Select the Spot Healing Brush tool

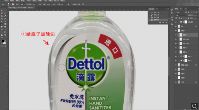point(2,19)
